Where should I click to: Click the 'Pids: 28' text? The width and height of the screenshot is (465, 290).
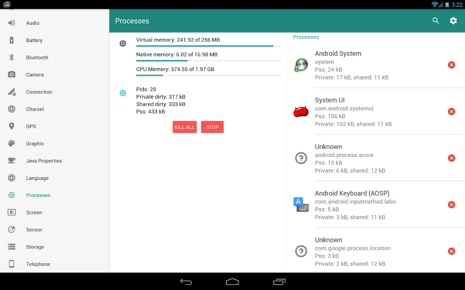[x=146, y=89]
